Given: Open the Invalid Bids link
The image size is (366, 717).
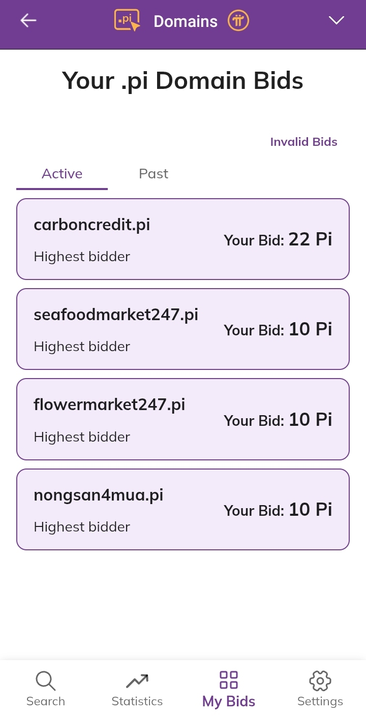Looking at the screenshot, I should pyautogui.click(x=303, y=142).
